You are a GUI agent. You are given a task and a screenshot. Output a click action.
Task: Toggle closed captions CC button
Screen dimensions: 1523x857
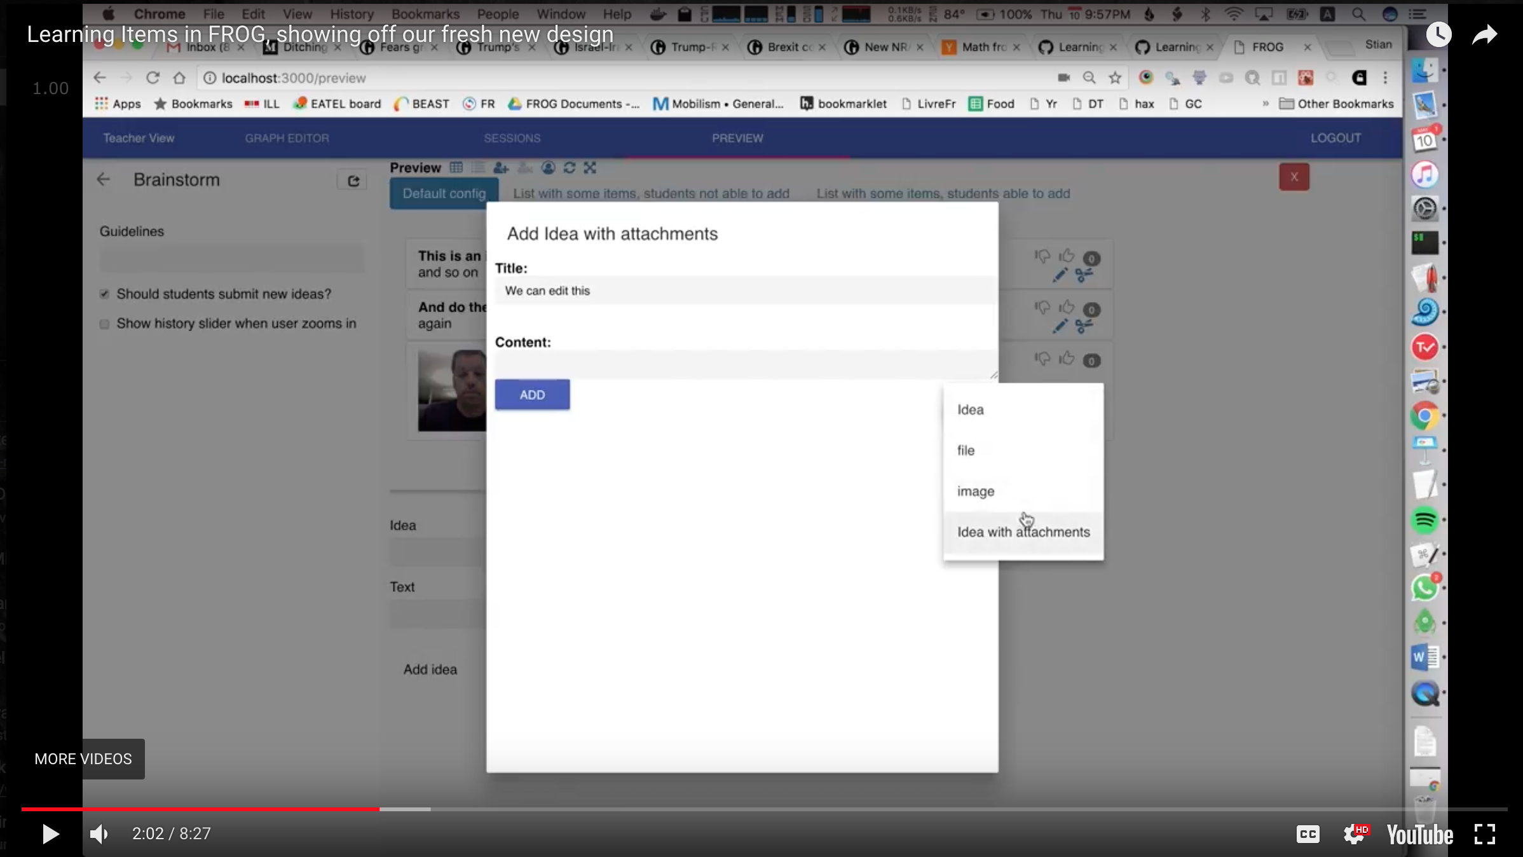1308,834
